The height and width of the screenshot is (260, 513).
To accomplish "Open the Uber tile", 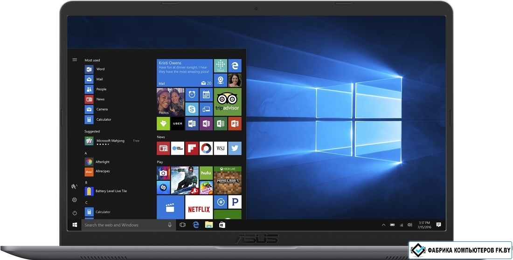I will coord(178,123).
